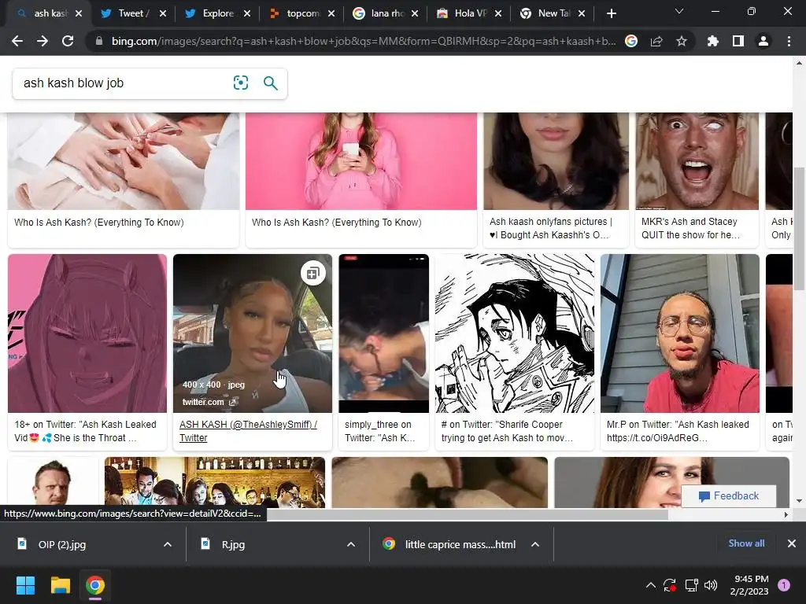Close the downloads bar
The image size is (806, 604).
(x=792, y=543)
